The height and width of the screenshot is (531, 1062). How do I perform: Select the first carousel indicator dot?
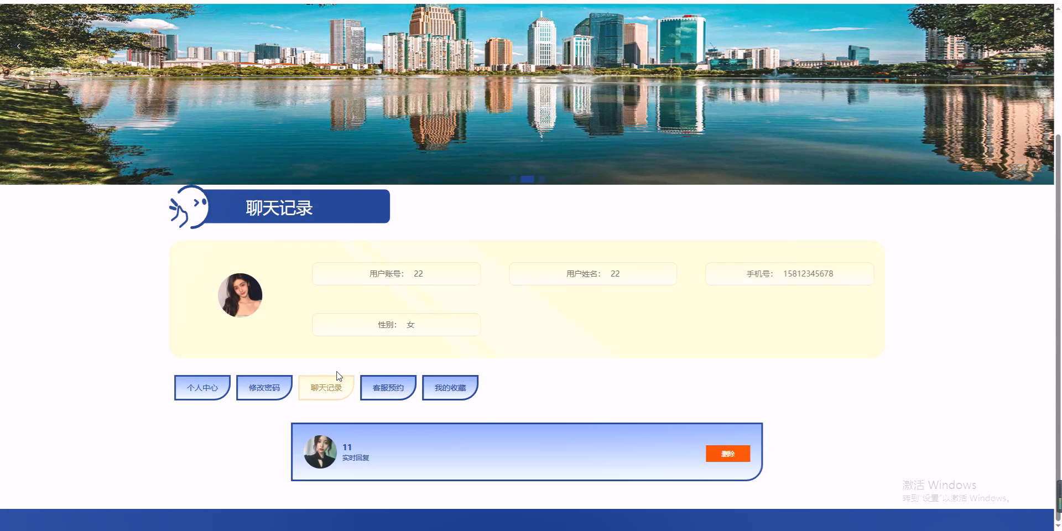(513, 179)
